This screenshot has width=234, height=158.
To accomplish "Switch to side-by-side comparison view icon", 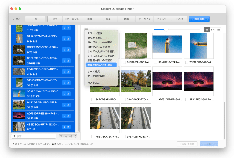I will pyautogui.click(x=213, y=30).
